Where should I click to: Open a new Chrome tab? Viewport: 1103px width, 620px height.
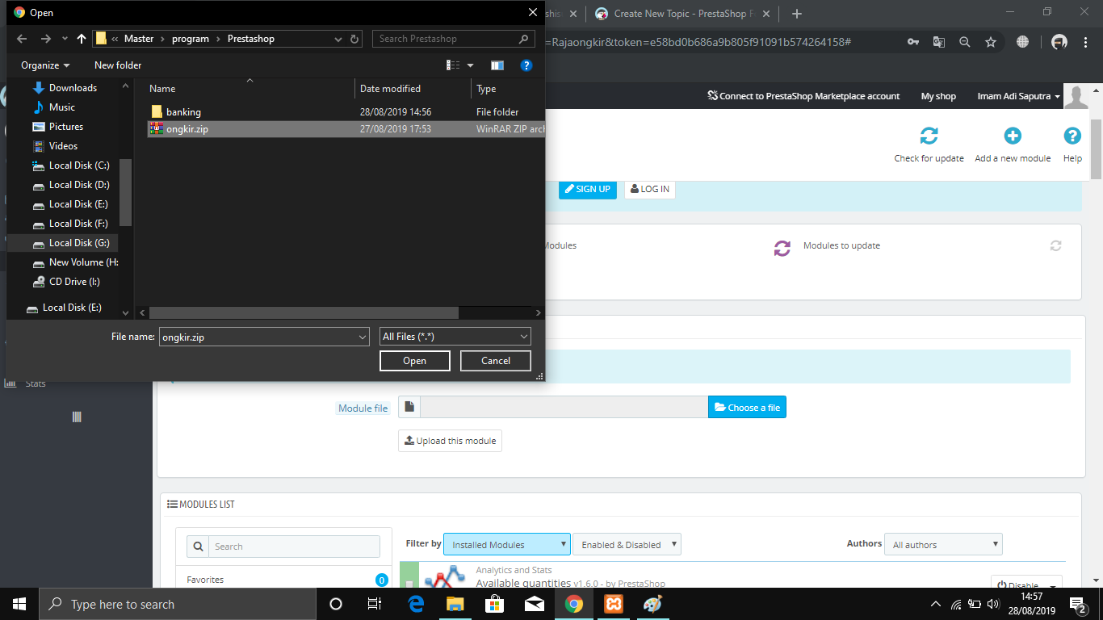click(797, 14)
